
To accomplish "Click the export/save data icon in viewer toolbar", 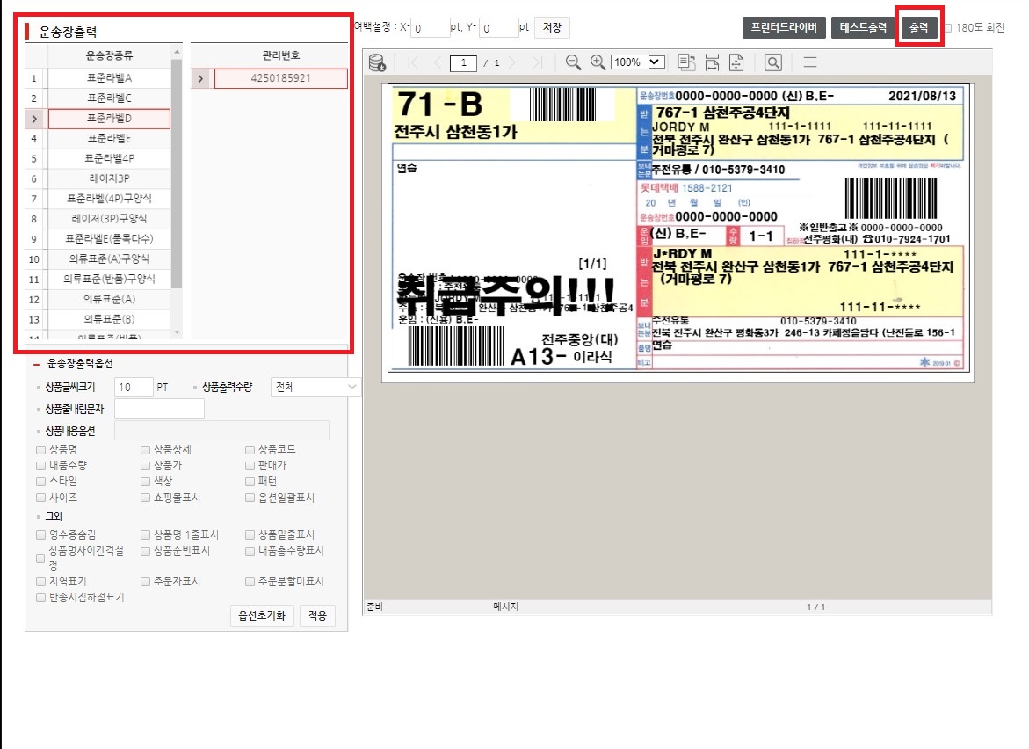I will (x=377, y=62).
